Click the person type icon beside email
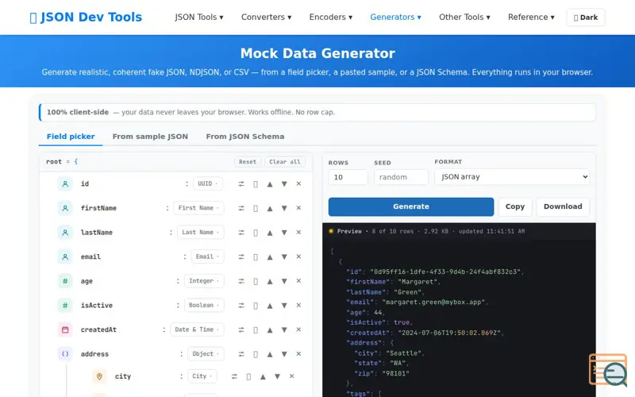 (x=65, y=256)
